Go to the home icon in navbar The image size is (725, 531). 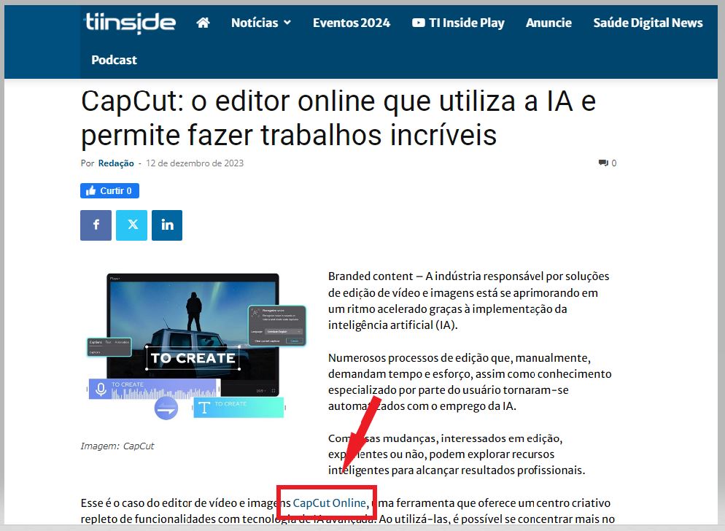point(203,23)
